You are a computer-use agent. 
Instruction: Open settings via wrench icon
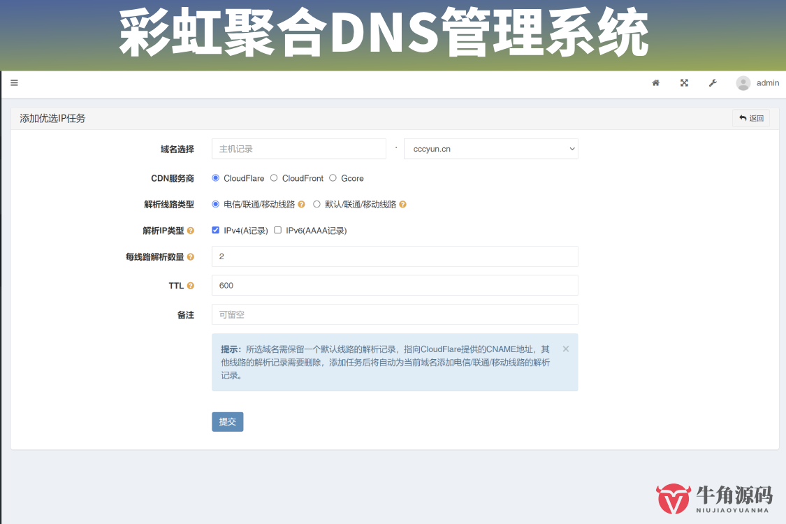[x=713, y=82]
